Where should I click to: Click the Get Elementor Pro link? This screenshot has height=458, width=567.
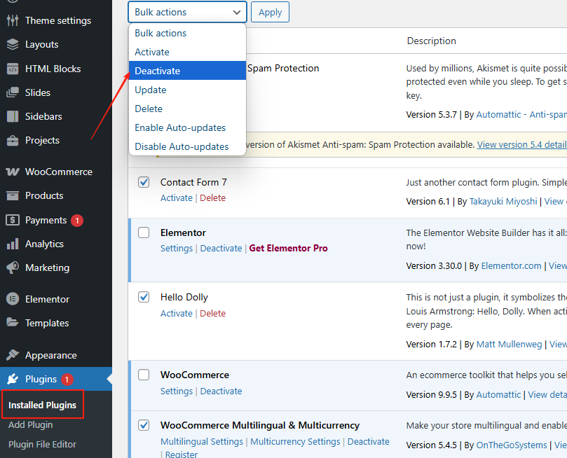288,248
